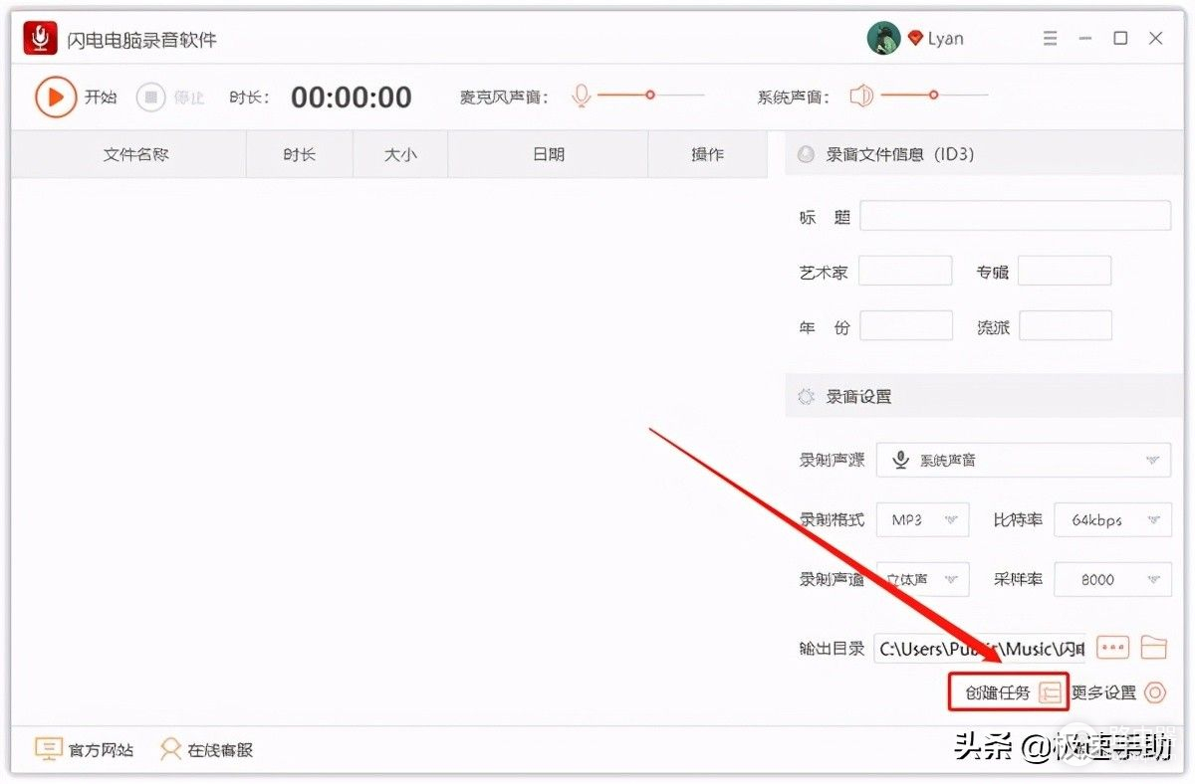
Task: Click the stop recording button
Action: [151, 97]
